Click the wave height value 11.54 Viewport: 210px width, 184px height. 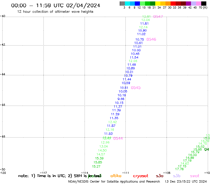(134, 57)
